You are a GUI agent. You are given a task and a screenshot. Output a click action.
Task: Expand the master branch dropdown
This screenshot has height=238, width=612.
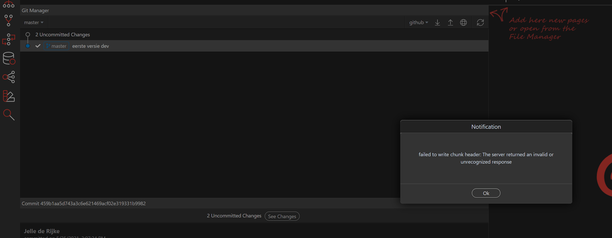[x=34, y=23]
